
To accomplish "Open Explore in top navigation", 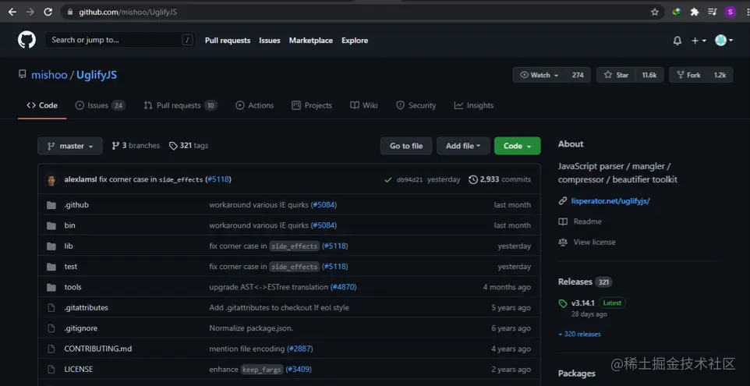I will [x=355, y=41].
